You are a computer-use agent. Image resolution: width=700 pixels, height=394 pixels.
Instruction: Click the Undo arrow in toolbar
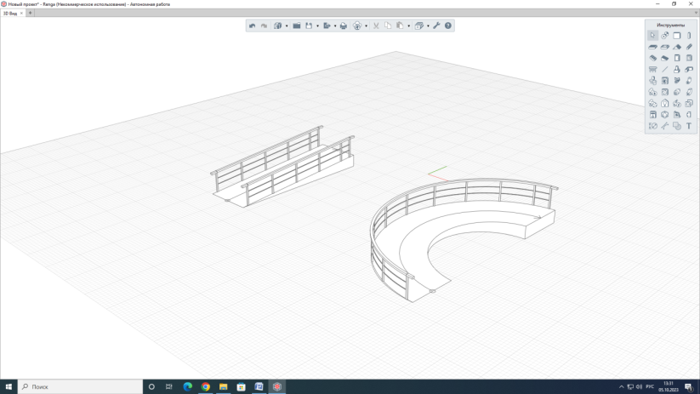253,26
